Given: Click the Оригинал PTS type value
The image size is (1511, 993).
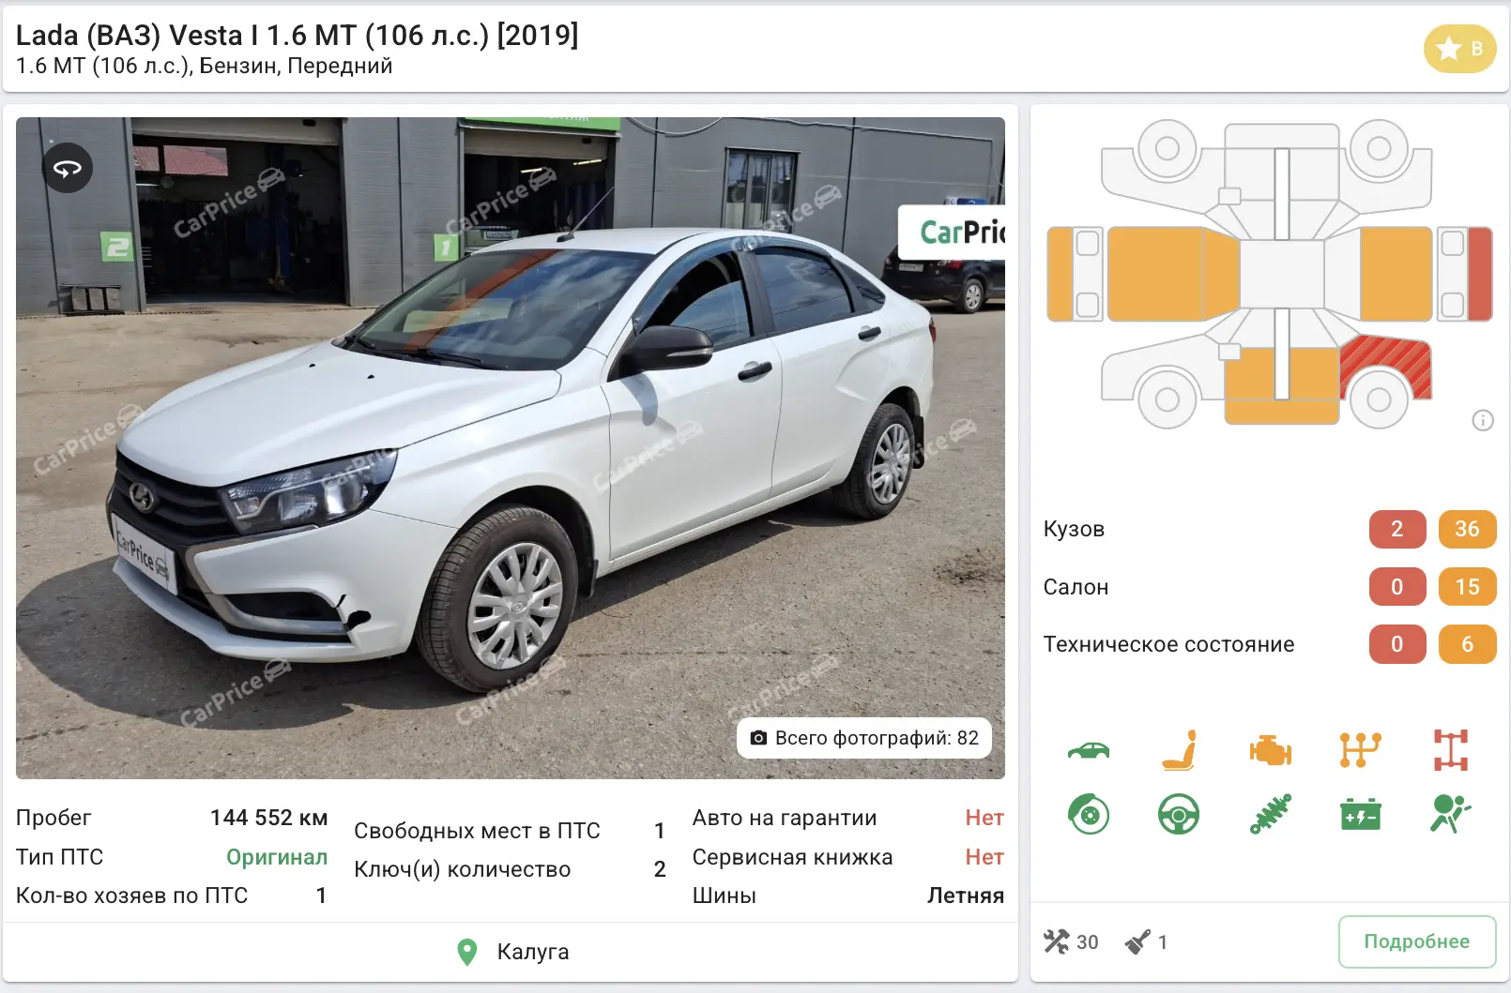Looking at the screenshot, I should pyautogui.click(x=277, y=857).
